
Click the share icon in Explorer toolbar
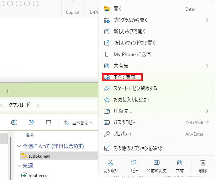tap(31, 122)
